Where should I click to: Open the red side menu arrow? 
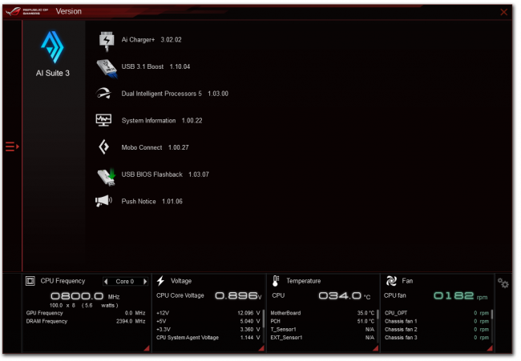tap(12, 146)
